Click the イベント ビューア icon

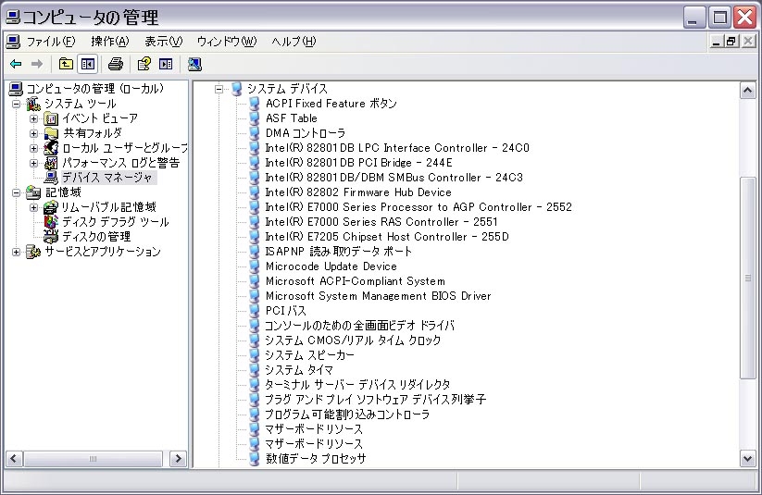[51, 118]
